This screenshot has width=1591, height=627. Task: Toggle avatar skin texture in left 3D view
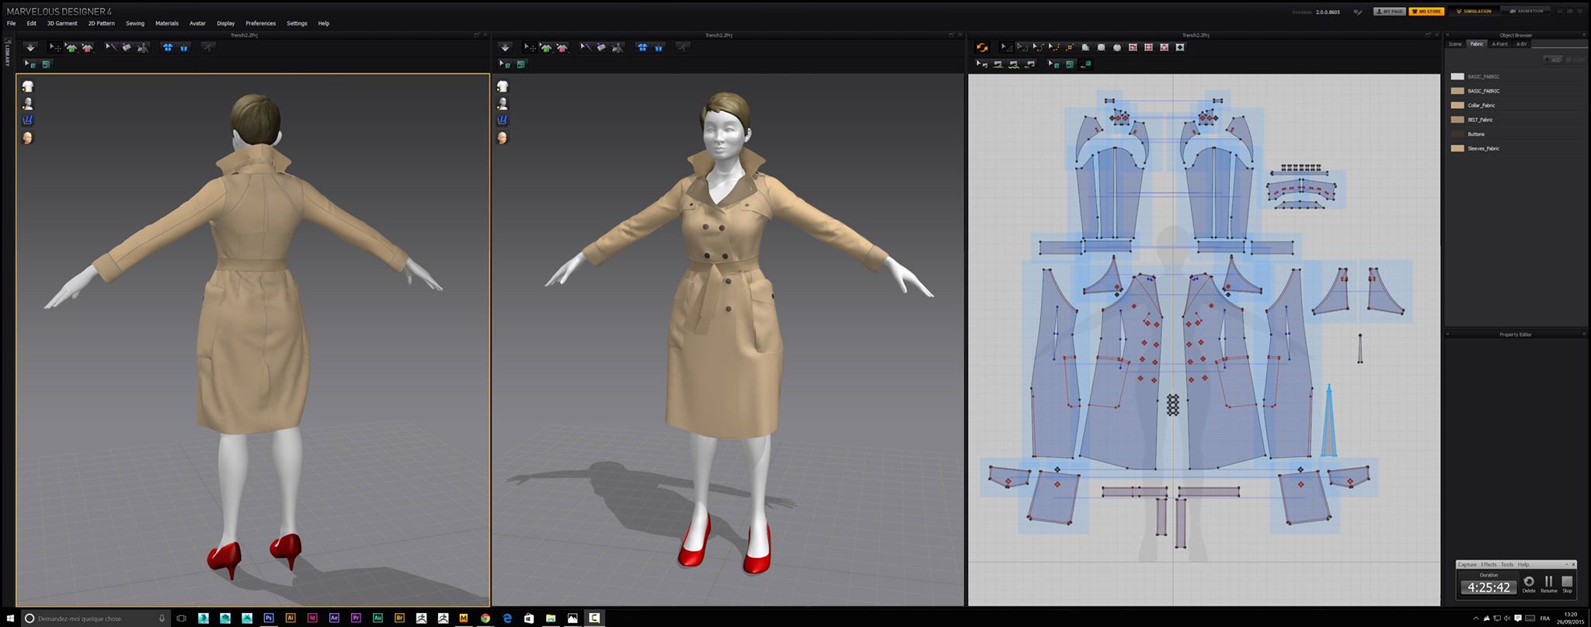28,137
